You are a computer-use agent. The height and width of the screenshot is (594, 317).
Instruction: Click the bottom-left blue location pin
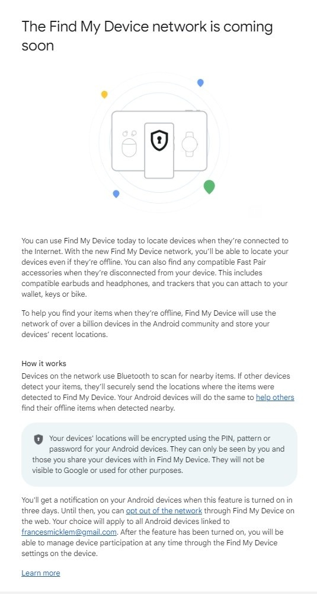pos(116,193)
